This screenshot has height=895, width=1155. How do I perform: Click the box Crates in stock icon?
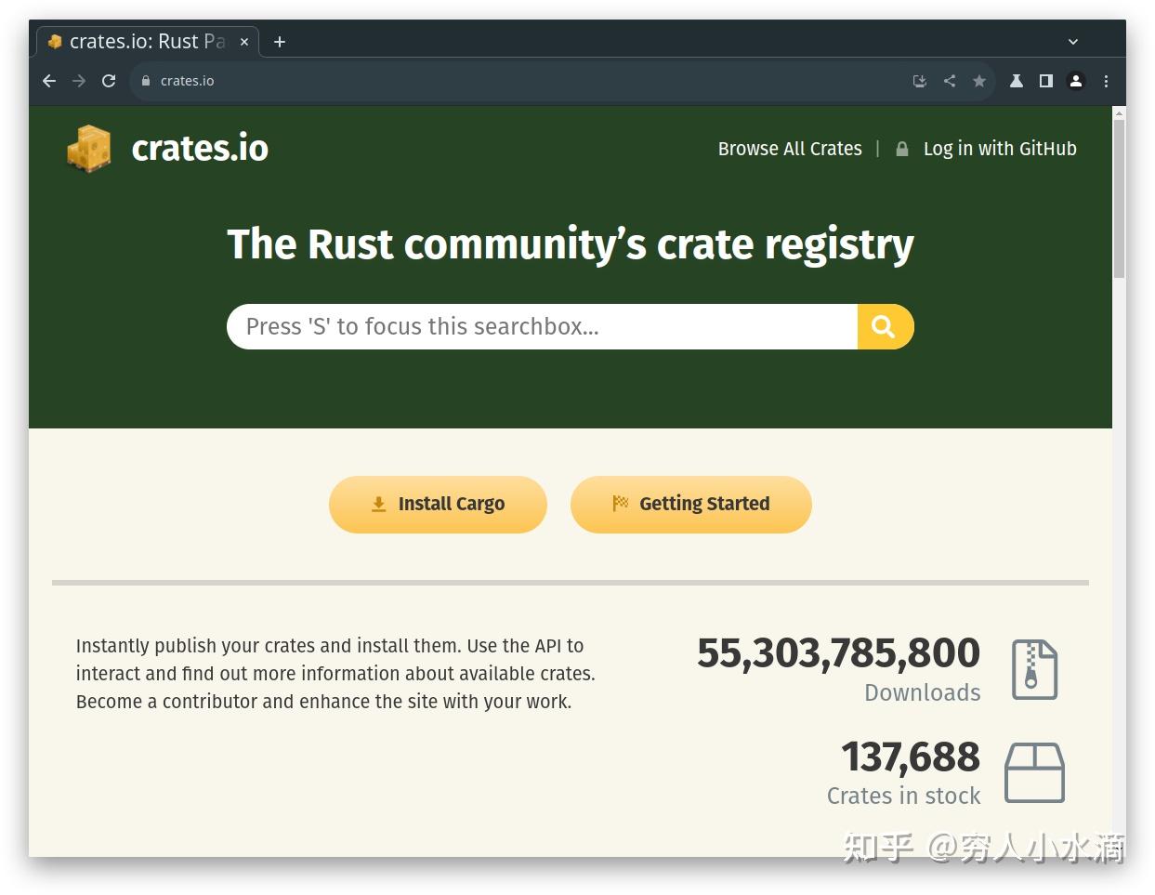1034,772
